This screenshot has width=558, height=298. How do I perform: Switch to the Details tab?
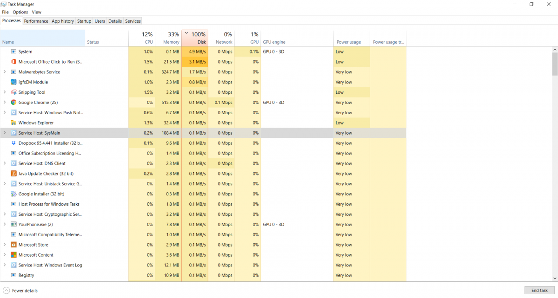tap(115, 21)
